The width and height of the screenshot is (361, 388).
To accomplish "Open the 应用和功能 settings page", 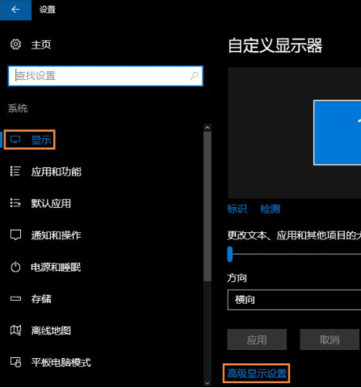I will (56, 171).
